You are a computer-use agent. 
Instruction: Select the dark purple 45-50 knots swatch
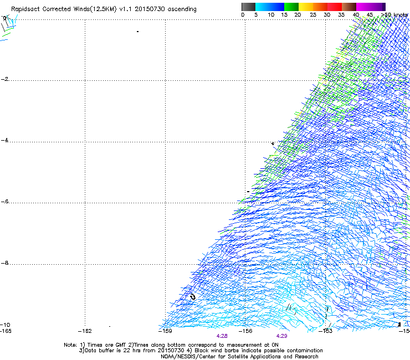[378, 7]
